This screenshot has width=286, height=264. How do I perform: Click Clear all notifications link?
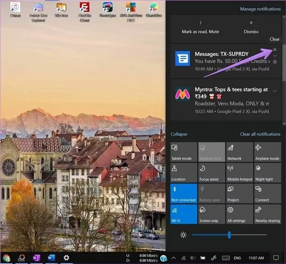[x=260, y=134]
